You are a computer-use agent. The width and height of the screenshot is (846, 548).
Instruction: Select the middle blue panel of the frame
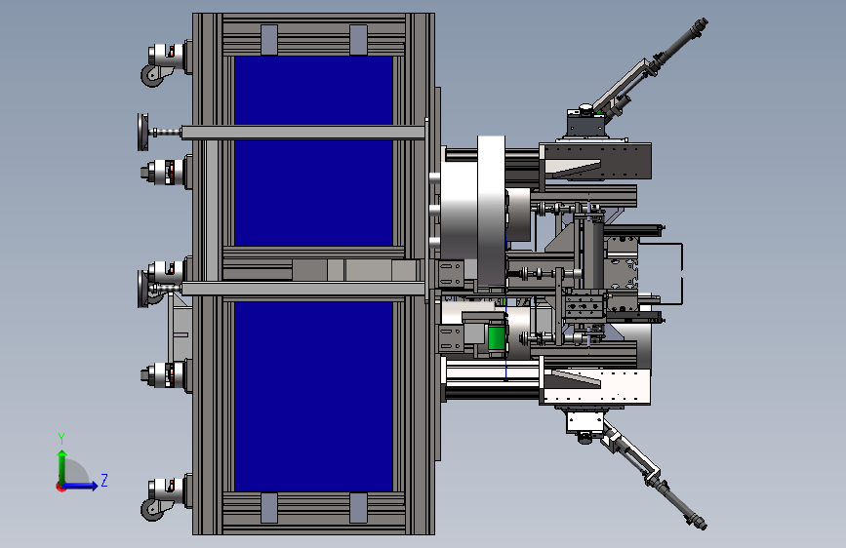point(313,193)
